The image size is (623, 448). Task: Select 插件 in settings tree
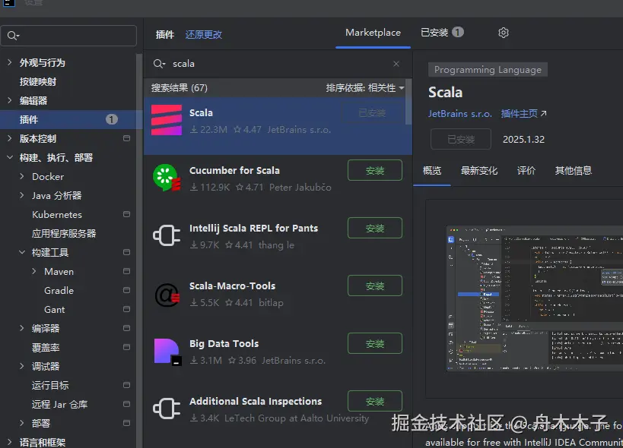tap(71, 119)
